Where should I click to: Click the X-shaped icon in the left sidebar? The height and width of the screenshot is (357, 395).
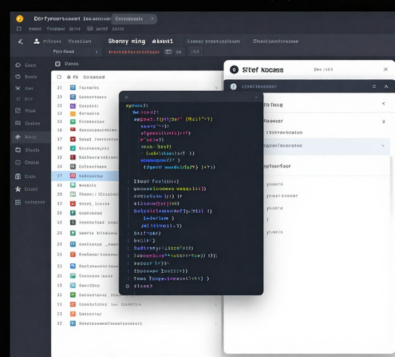tap(18, 89)
